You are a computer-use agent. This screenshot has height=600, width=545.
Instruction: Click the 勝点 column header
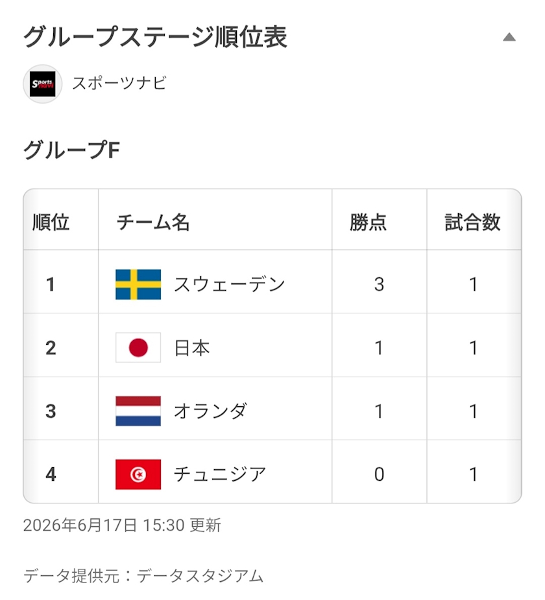point(368,222)
